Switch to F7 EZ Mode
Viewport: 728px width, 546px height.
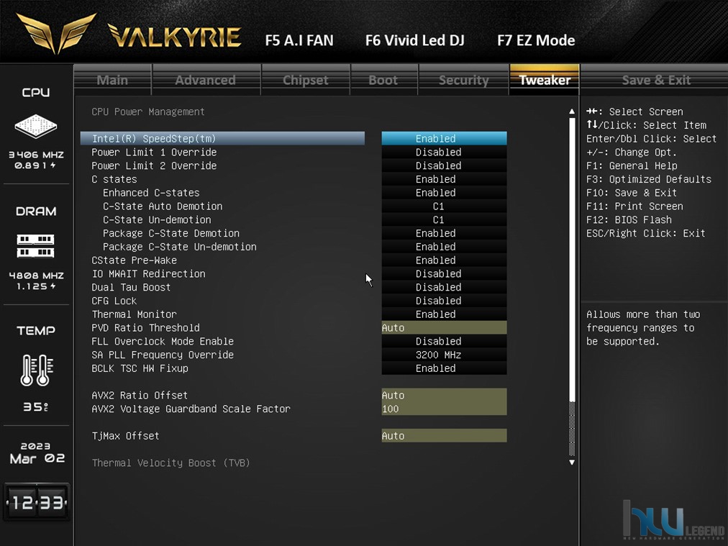[x=536, y=40]
